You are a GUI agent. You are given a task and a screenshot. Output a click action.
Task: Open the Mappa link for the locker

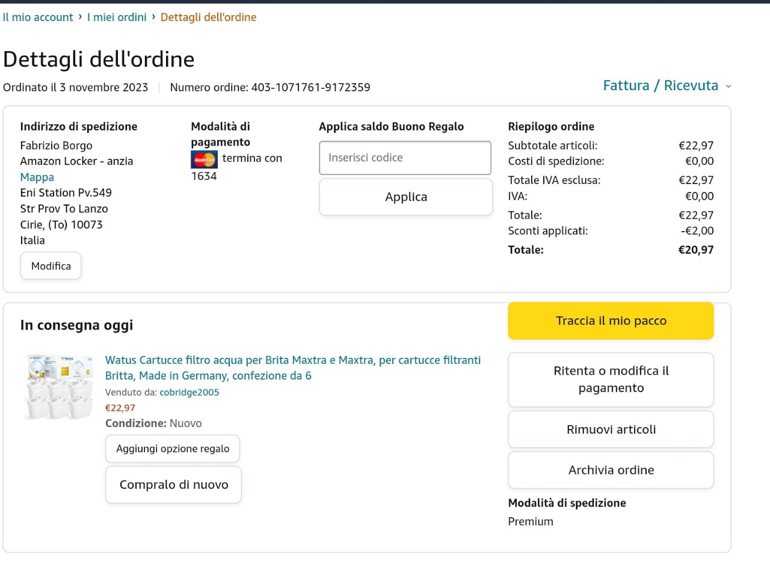pos(37,177)
